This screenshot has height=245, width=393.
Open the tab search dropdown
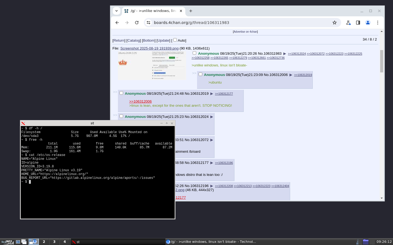(x=117, y=11)
